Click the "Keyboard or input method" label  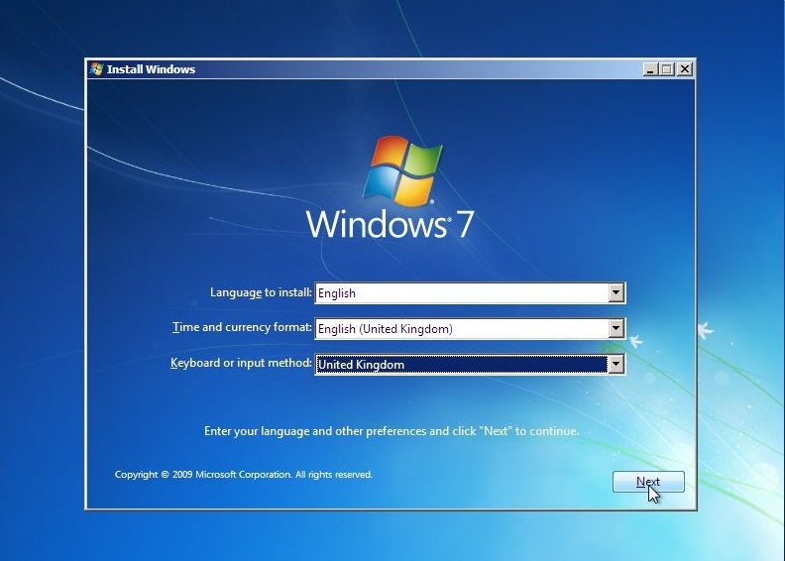pyautogui.click(x=241, y=363)
